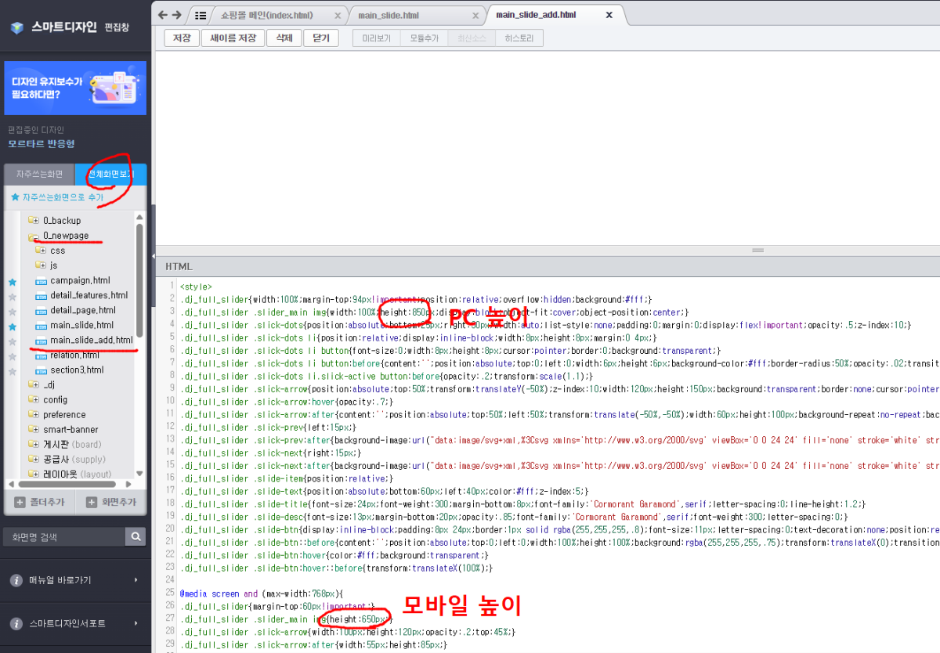The image size is (940, 653).
Task: Switch to 자주쓰는화면 tab
Action: 39,175
